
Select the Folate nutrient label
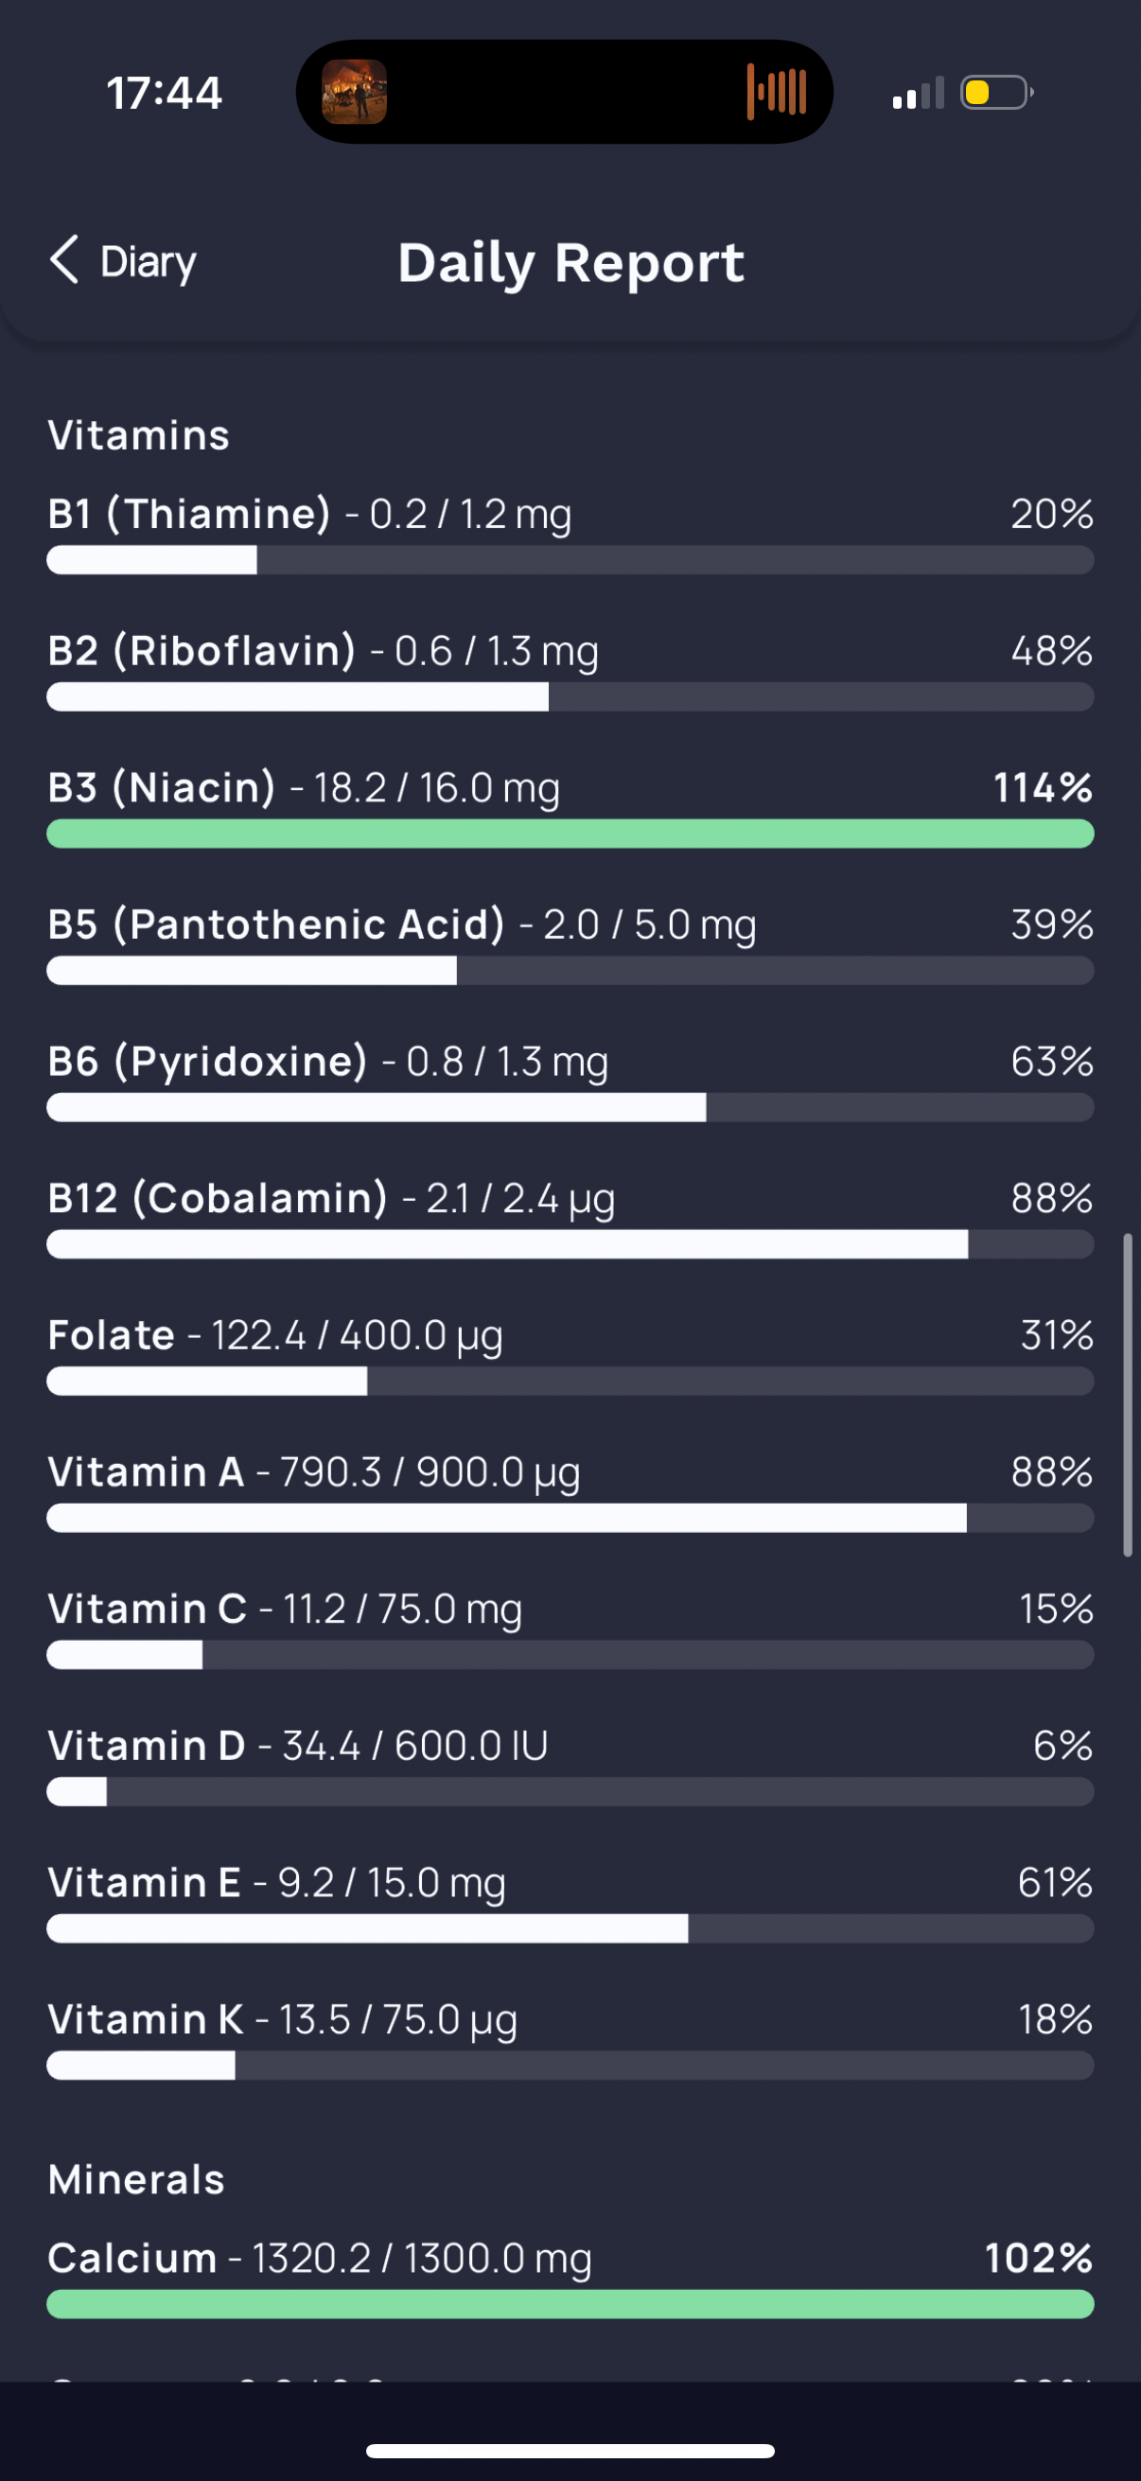tap(112, 1335)
